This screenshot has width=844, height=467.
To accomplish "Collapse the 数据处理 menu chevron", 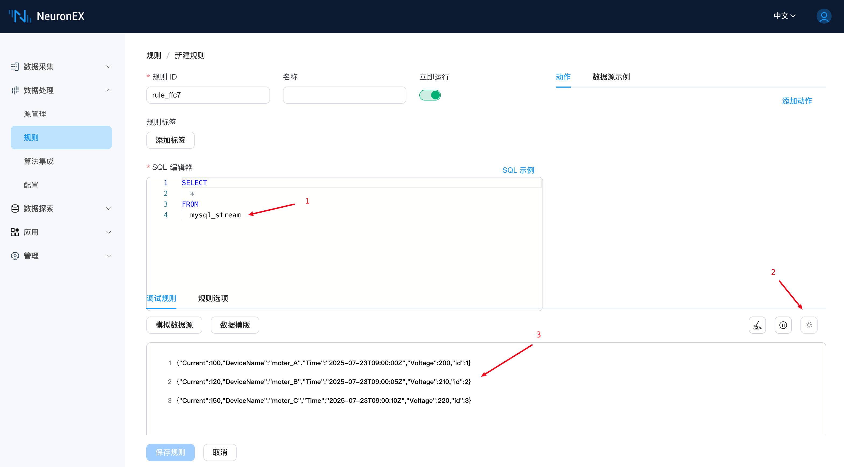I will 108,90.
